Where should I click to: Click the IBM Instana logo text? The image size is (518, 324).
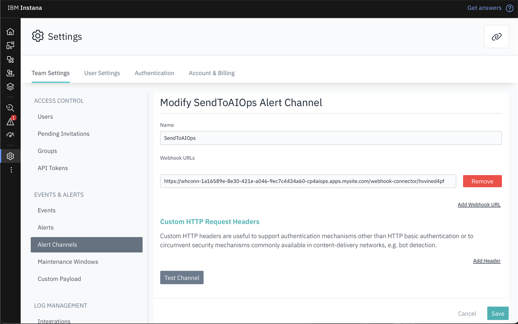pyautogui.click(x=25, y=8)
